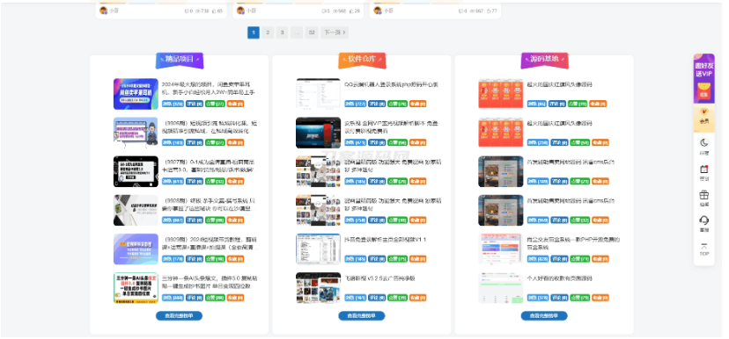Open thumbnail of 闲鱼卖苹果耳机 project
The height and width of the screenshot is (339, 729).
136,94
